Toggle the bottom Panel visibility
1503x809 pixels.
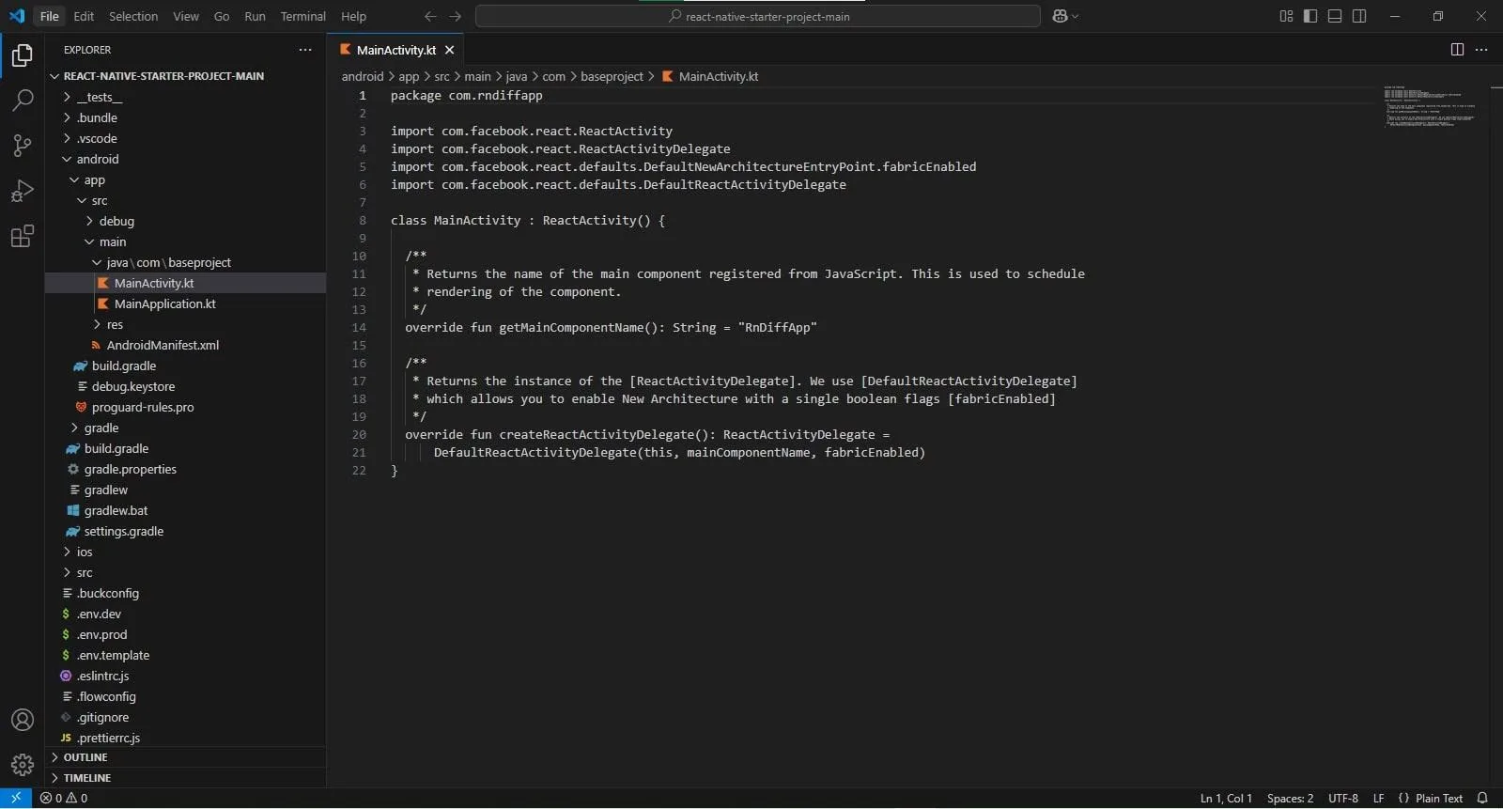pyautogui.click(x=1335, y=16)
